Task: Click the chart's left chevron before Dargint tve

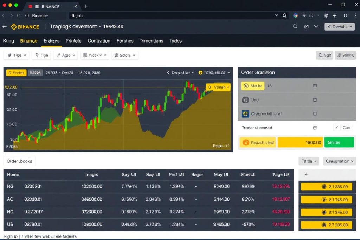Action: point(168,73)
